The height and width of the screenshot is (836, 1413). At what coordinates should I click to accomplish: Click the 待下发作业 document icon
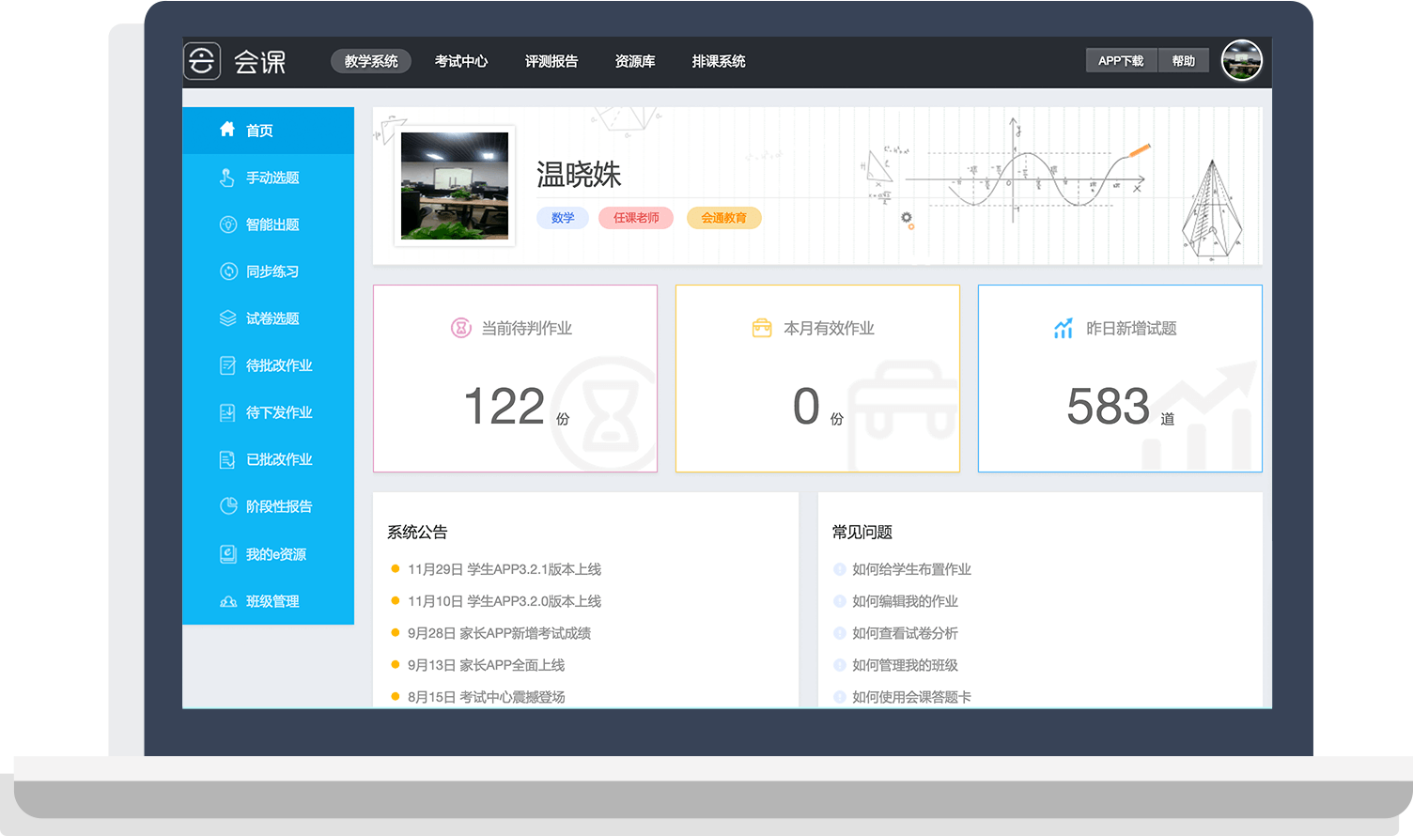[x=227, y=412]
